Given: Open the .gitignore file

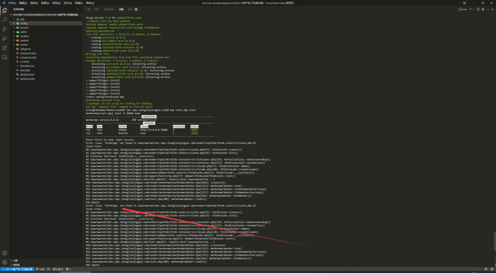Looking at the screenshot, I should pyautogui.click(x=46, y=49).
